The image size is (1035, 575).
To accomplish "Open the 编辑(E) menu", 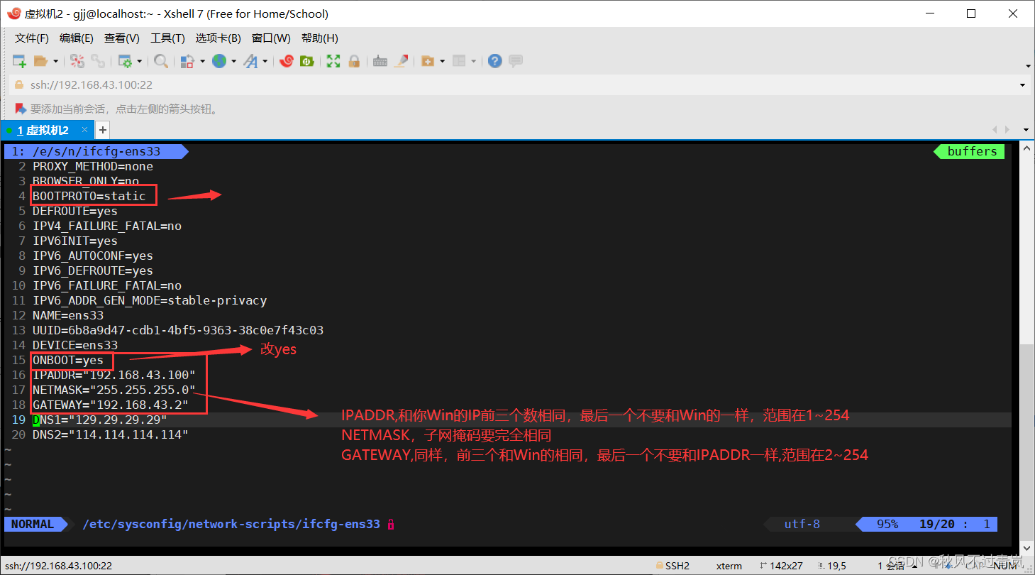I will (x=77, y=38).
